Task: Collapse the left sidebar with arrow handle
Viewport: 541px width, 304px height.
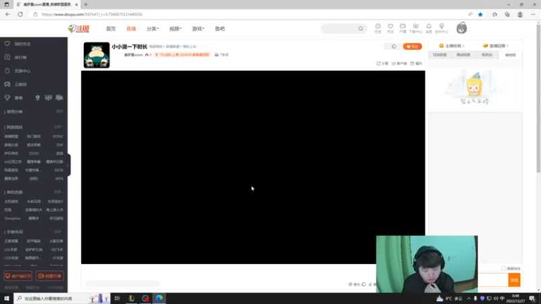Action: coord(68,165)
